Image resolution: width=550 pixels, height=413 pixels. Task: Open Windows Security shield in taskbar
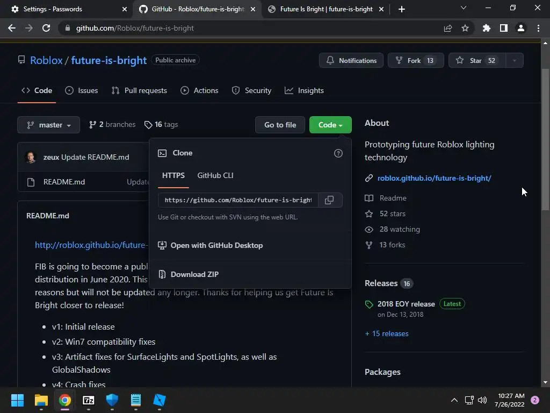(112, 400)
